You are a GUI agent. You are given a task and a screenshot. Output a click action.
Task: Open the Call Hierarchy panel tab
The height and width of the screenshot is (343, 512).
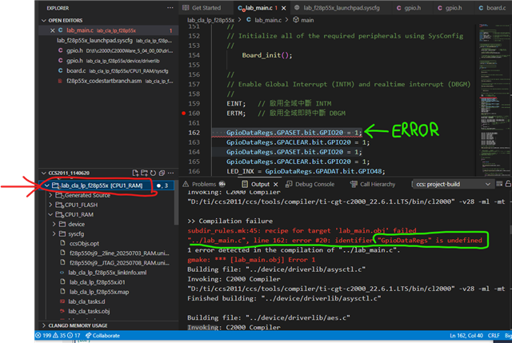tap(373, 184)
